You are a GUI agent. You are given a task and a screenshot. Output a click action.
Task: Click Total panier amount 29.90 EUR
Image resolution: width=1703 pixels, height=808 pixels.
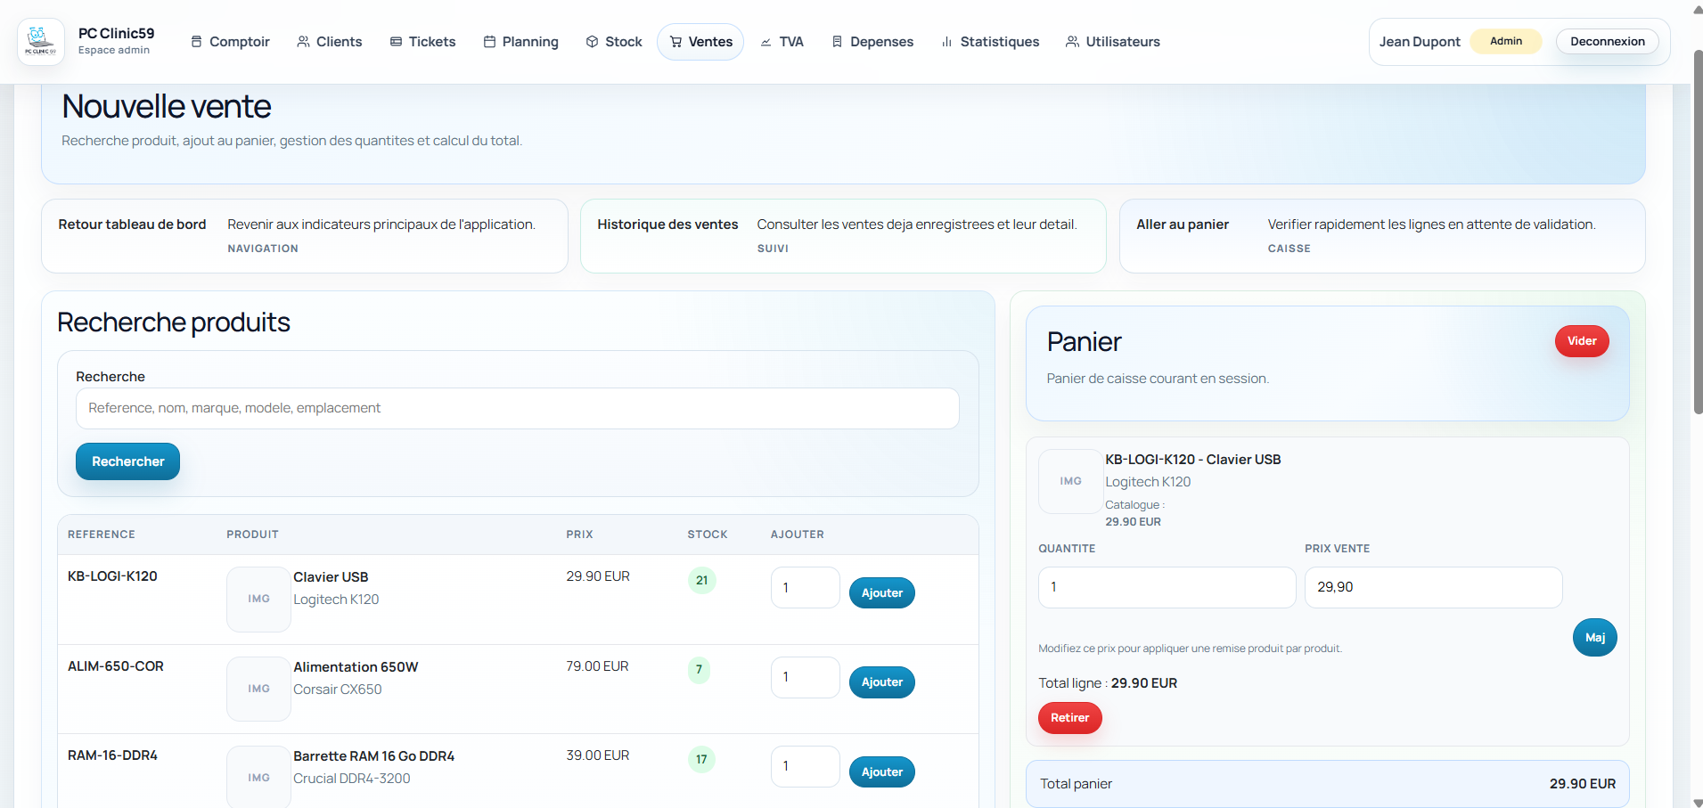click(x=1582, y=784)
